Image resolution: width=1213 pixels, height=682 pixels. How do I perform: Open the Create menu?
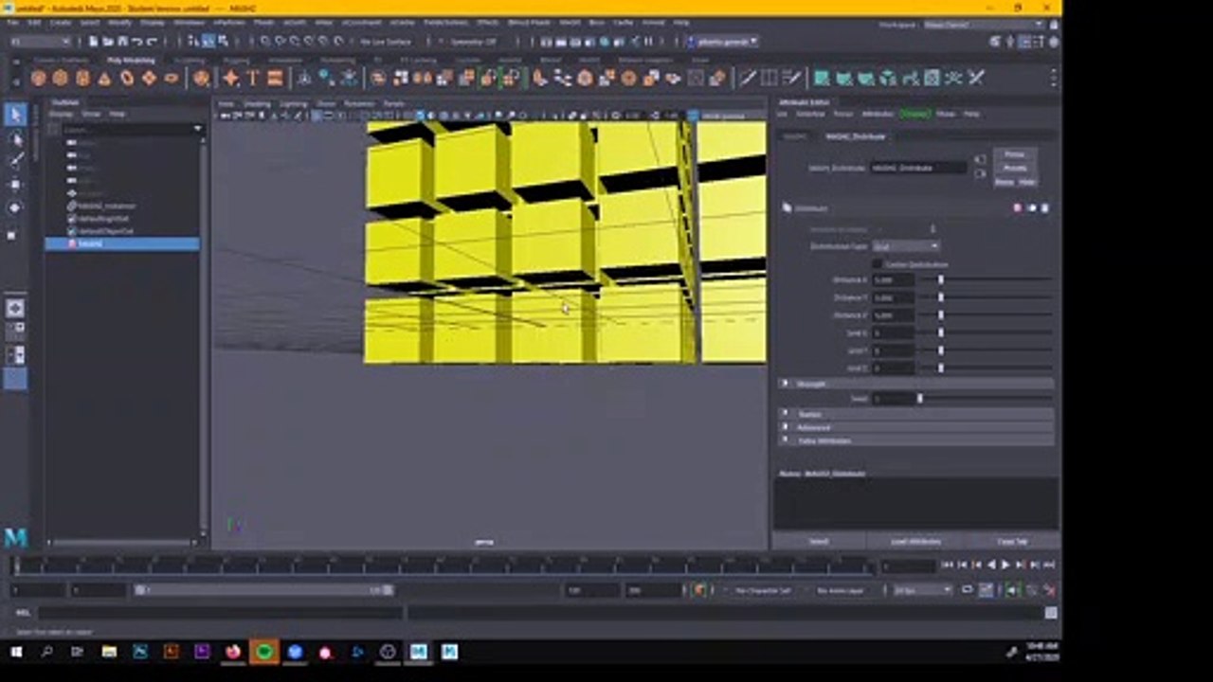(60, 22)
